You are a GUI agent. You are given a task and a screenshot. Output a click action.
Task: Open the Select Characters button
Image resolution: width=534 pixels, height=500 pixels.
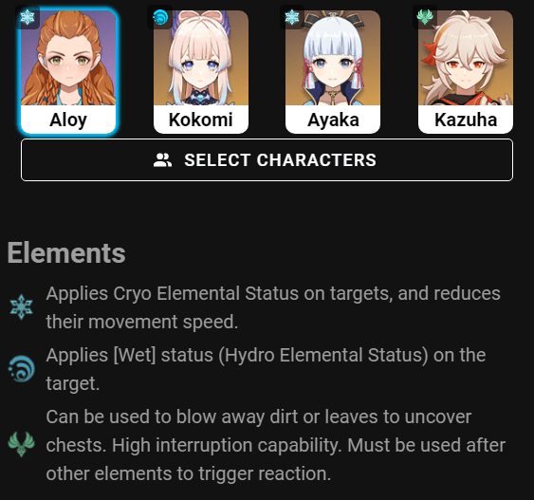[x=267, y=160]
